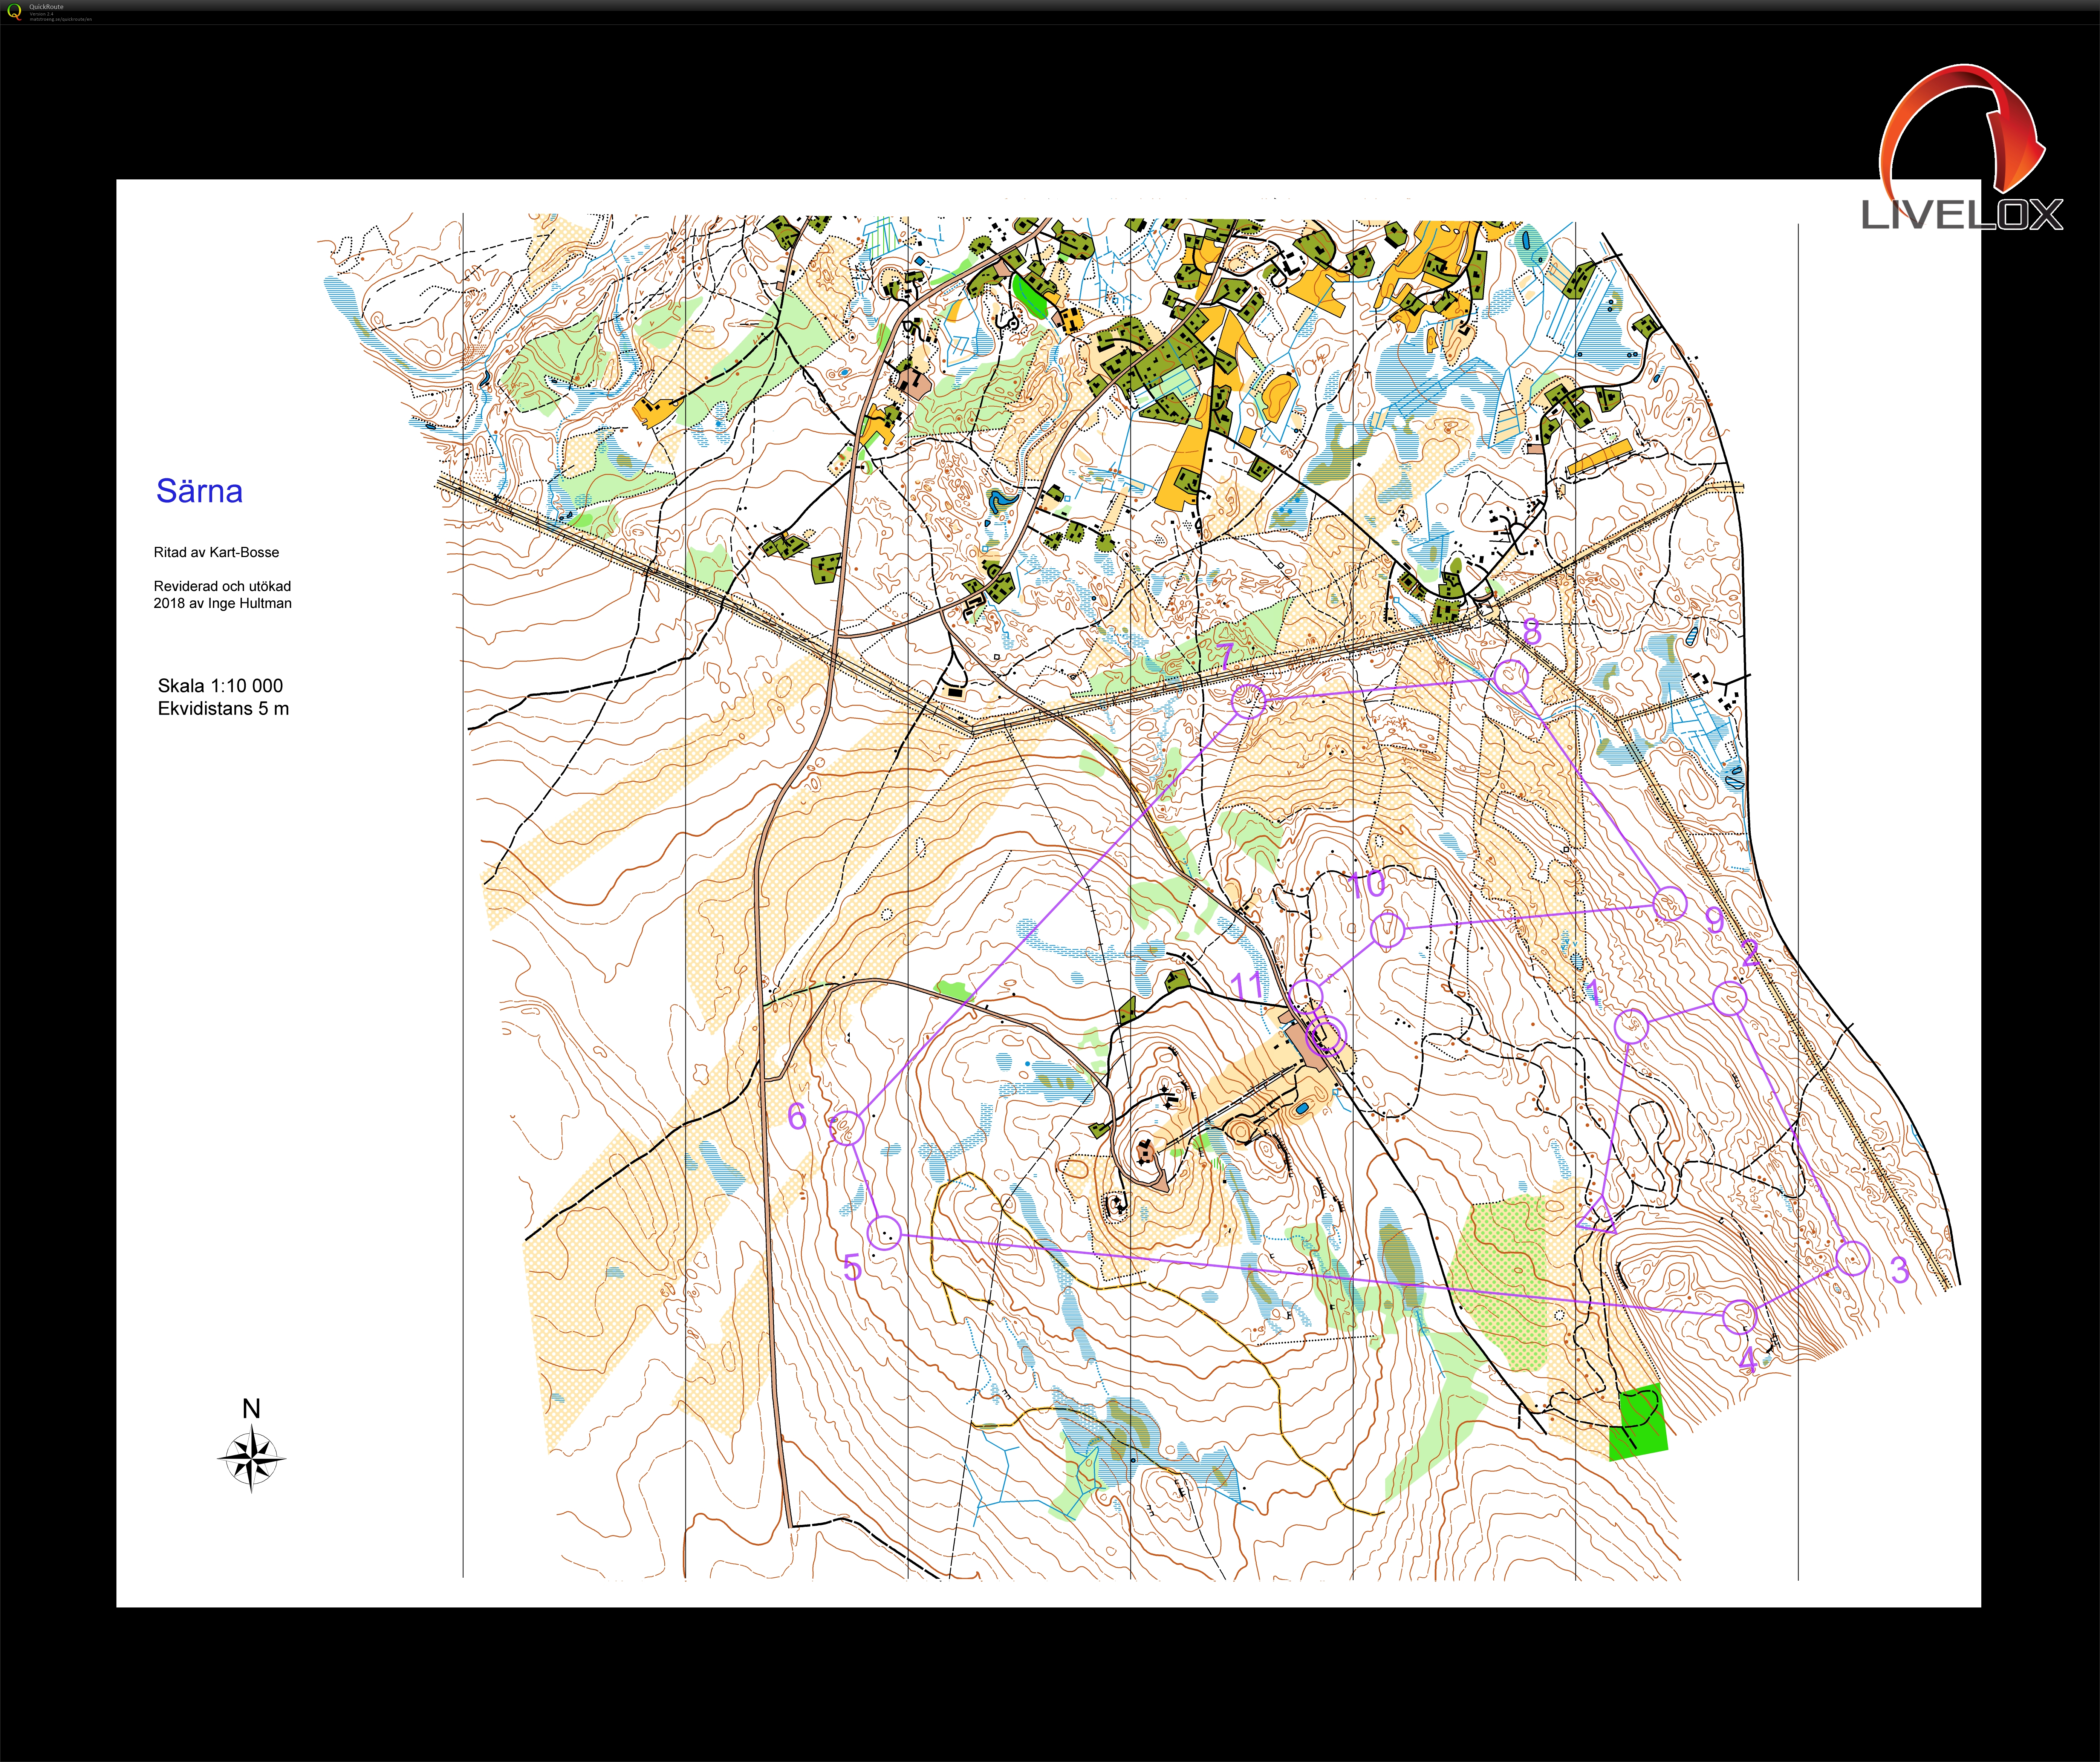Viewport: 2100px width, 1762px height.
Task: Click the purple number 5 label
Action: click(x=852, y=1268)
